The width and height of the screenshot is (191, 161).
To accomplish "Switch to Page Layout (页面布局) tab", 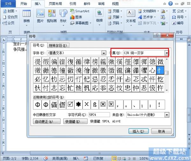I will coord(55,4).
